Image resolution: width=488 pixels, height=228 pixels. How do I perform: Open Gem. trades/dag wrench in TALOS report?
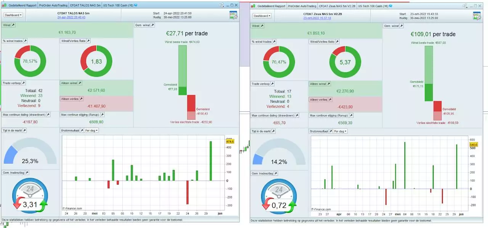(27, 172)
